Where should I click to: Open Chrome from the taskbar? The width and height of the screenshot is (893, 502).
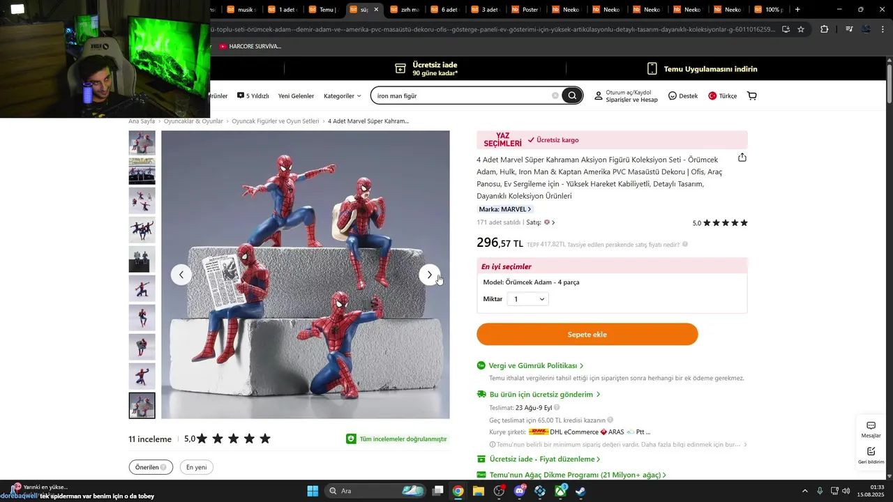point(458,491)
